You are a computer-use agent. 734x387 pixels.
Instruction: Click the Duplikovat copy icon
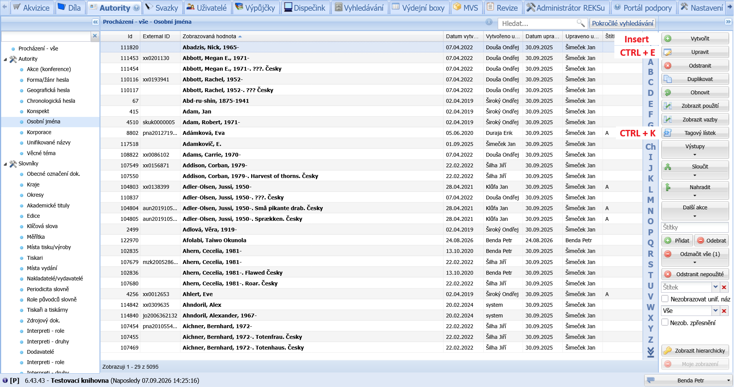[668, 79]
